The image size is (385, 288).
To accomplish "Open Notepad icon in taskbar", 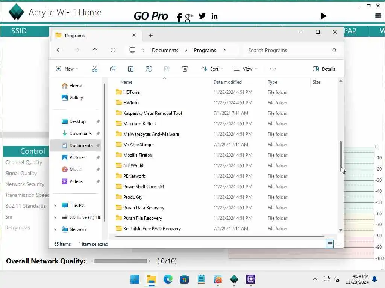I will pos(201,279).
